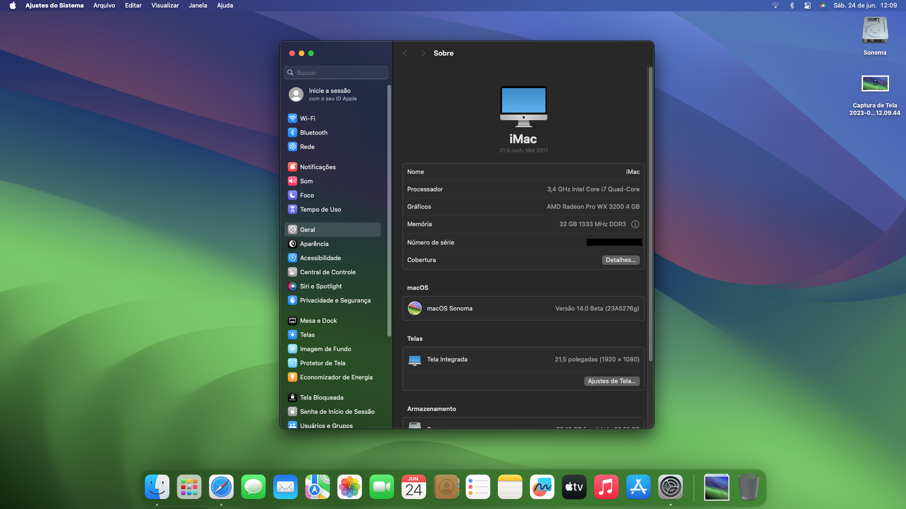Open Siri e Spotlight settings
Viewport: 906px width, 509px height.
[320, 286]
